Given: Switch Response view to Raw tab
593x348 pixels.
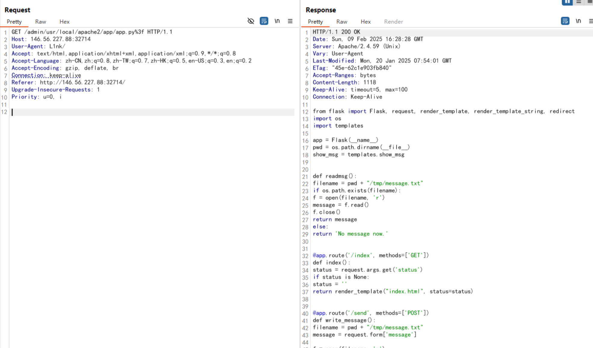Looking at the screenshot, I should [342, 22].
